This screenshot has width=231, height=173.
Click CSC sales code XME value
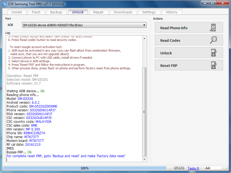click(x=34, y=126)
